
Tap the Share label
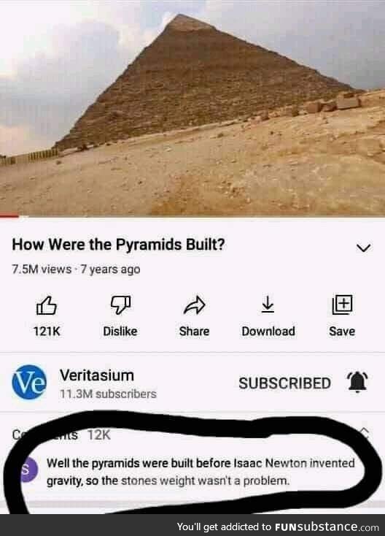(194, 331)
